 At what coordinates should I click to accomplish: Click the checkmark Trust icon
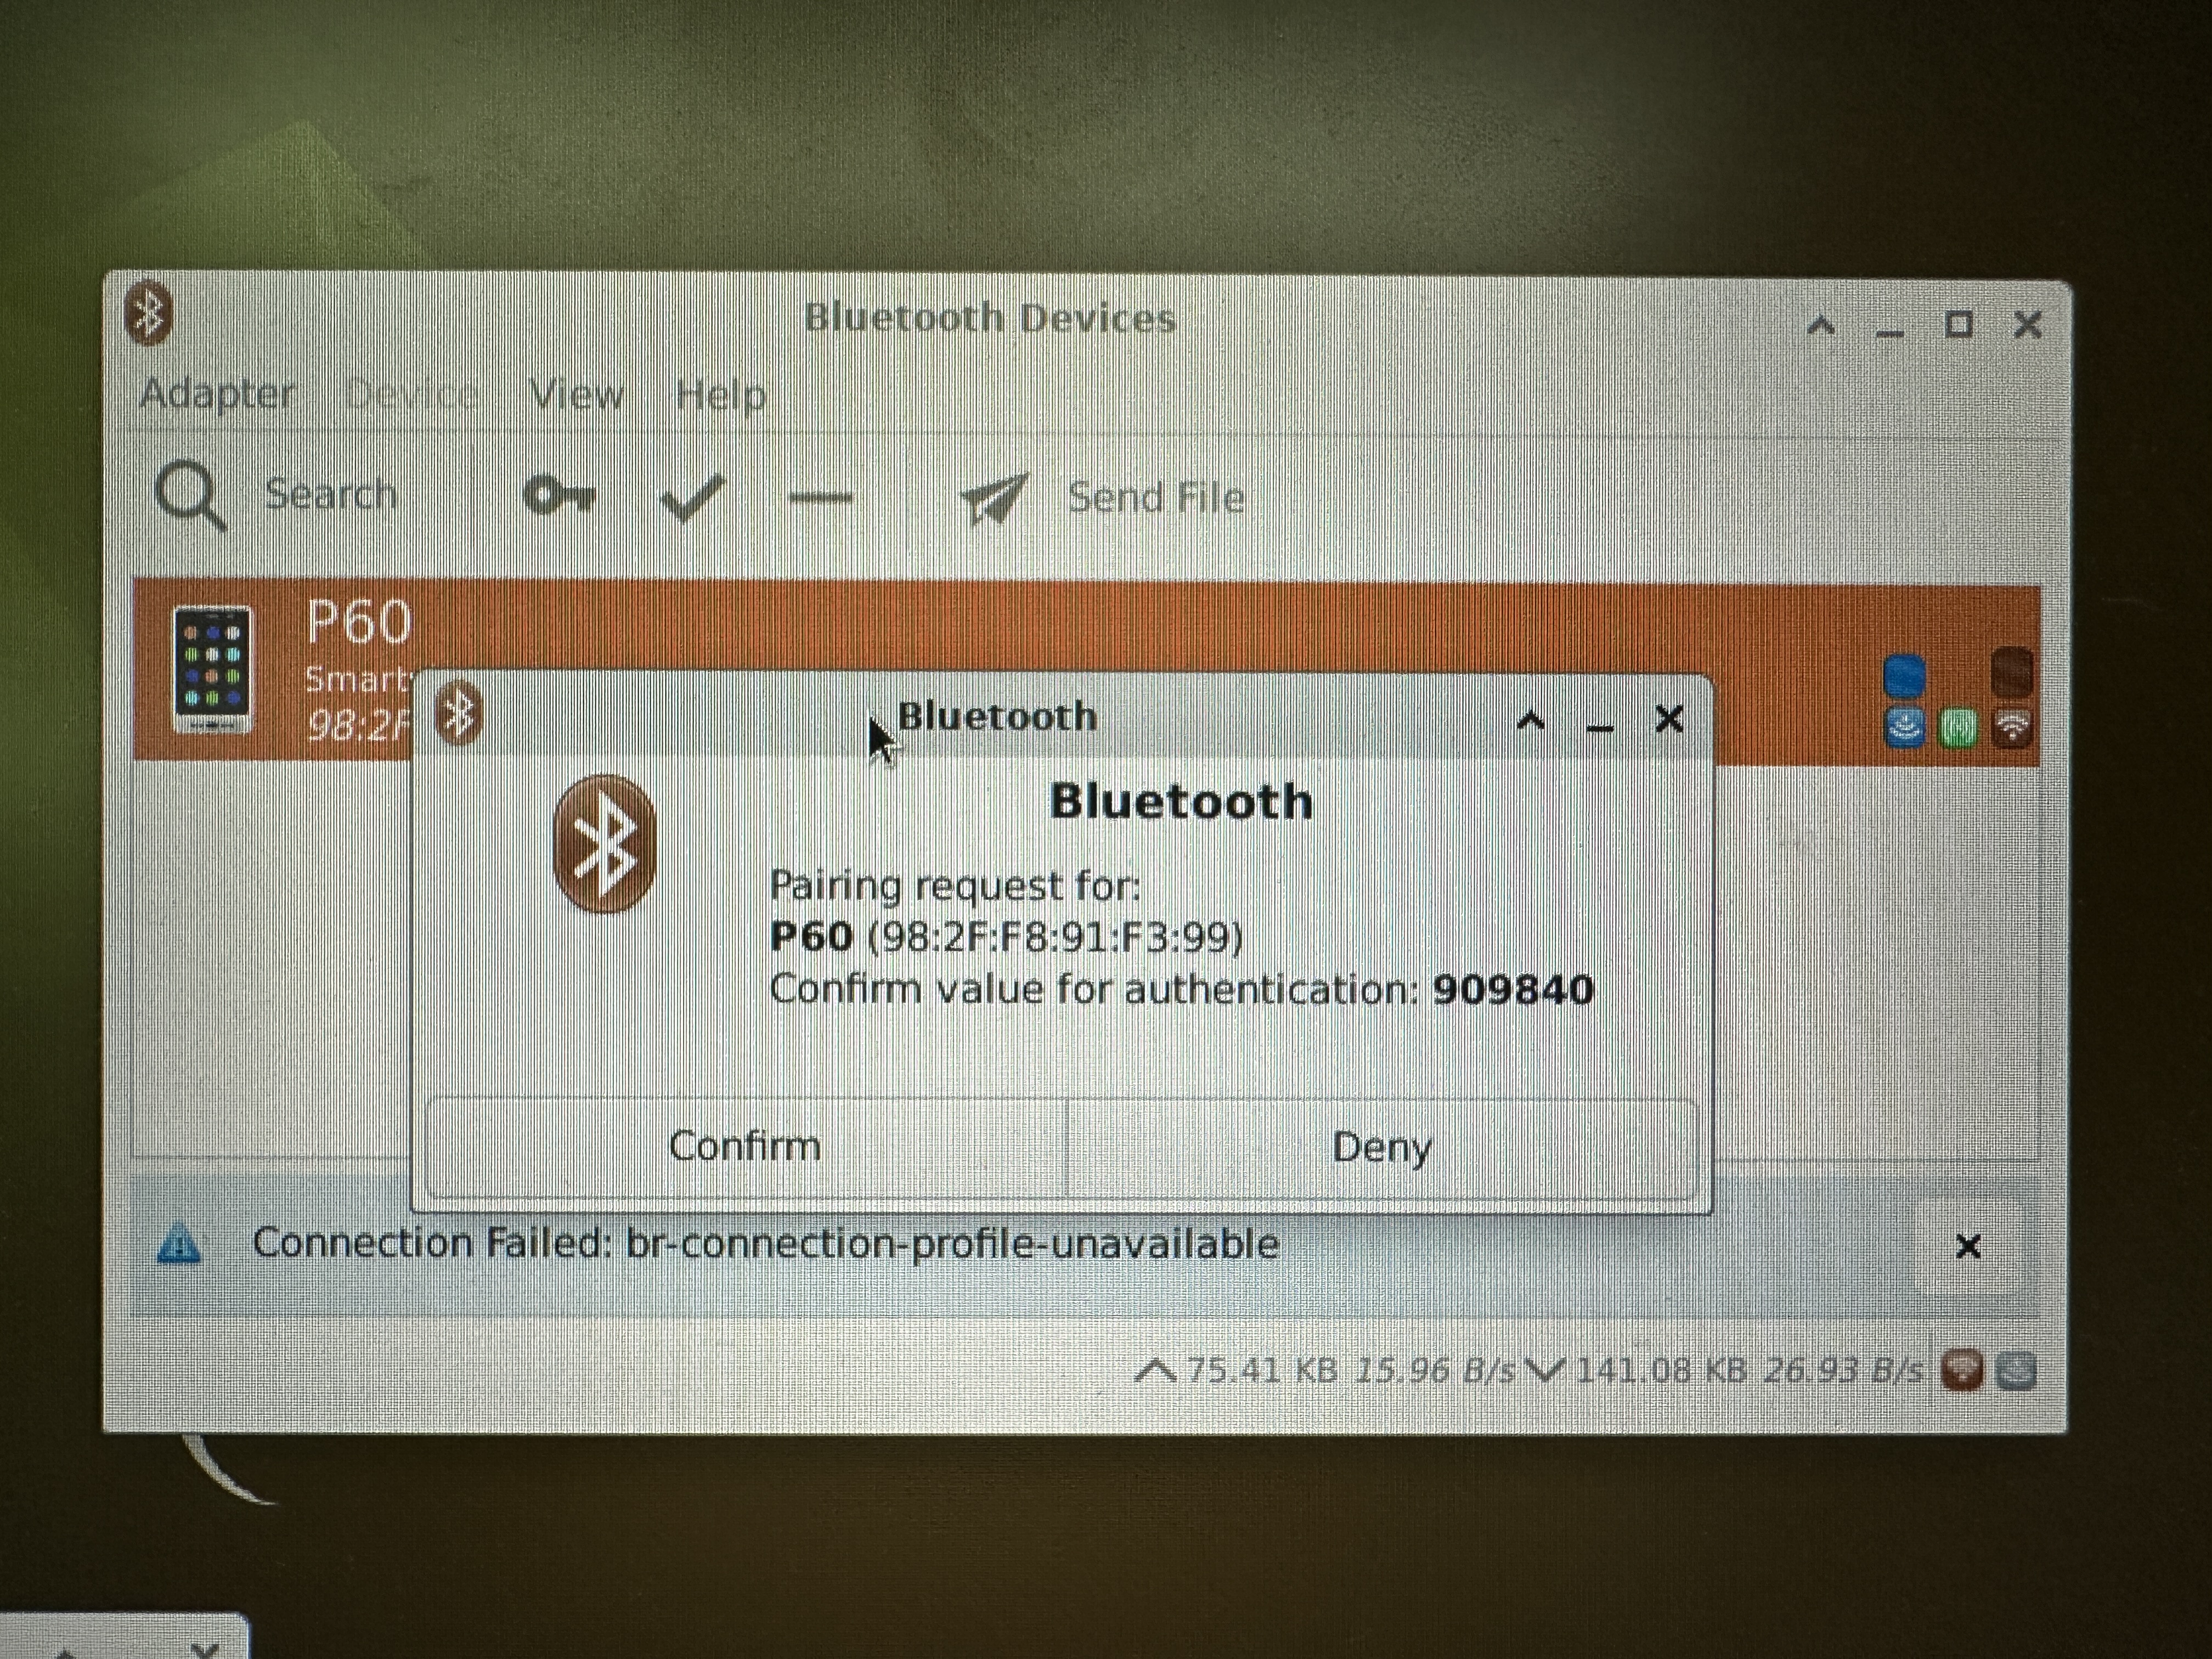coord(692,497)
